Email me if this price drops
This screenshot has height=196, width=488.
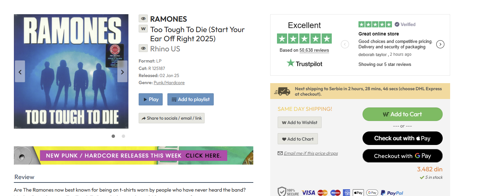pyautogui.click(x=310, y=153)
